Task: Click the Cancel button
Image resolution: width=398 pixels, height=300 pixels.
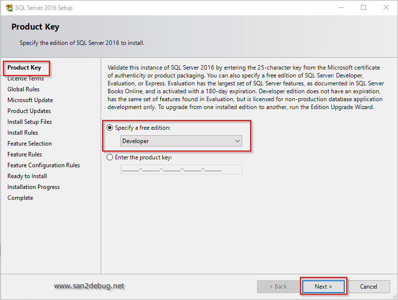Action: click(368, 287)
